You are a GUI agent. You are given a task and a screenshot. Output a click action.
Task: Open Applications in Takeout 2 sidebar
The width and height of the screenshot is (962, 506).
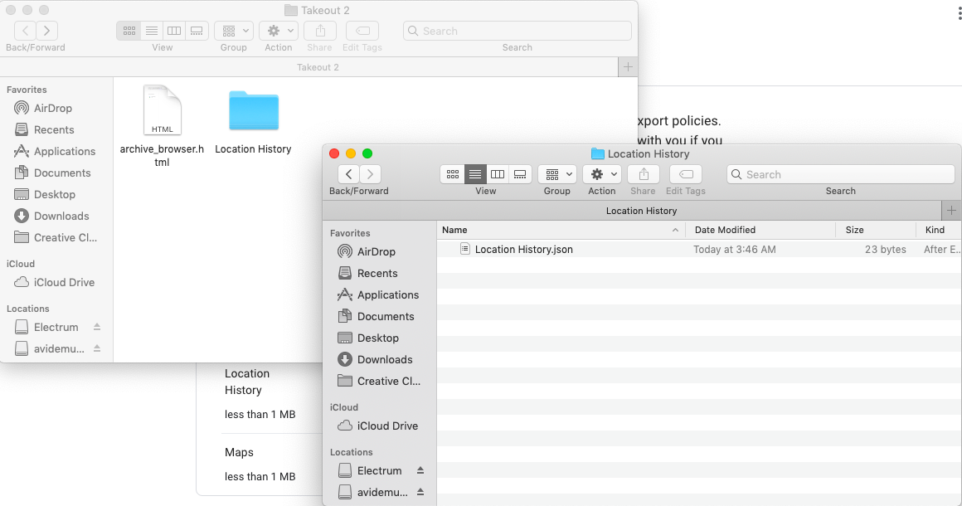[53, 151]
